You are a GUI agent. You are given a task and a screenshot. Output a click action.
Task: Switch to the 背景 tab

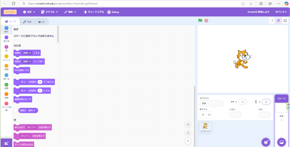click(x=27, y=21)
